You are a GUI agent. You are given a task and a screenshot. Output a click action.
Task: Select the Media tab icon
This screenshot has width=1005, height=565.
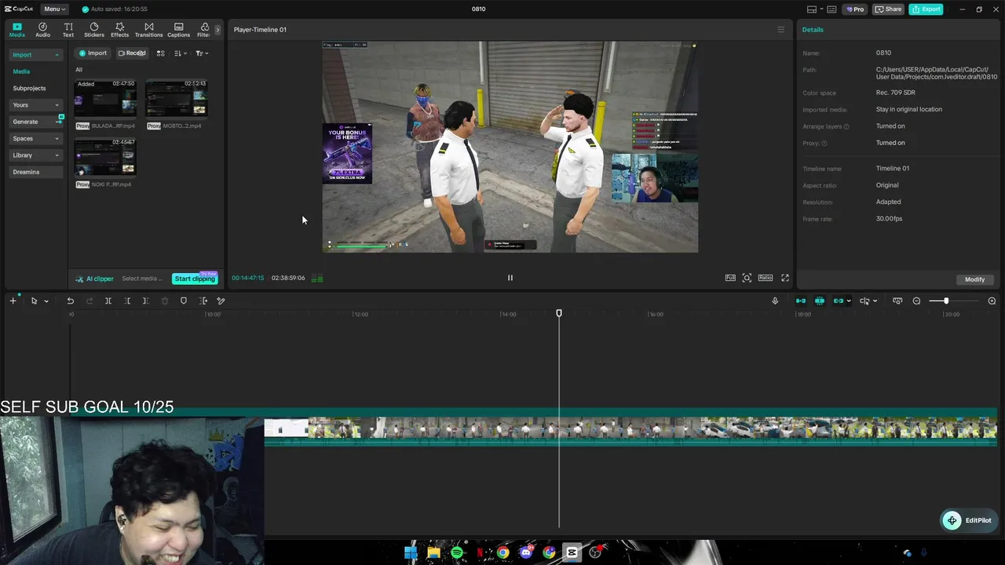[17, 30]
